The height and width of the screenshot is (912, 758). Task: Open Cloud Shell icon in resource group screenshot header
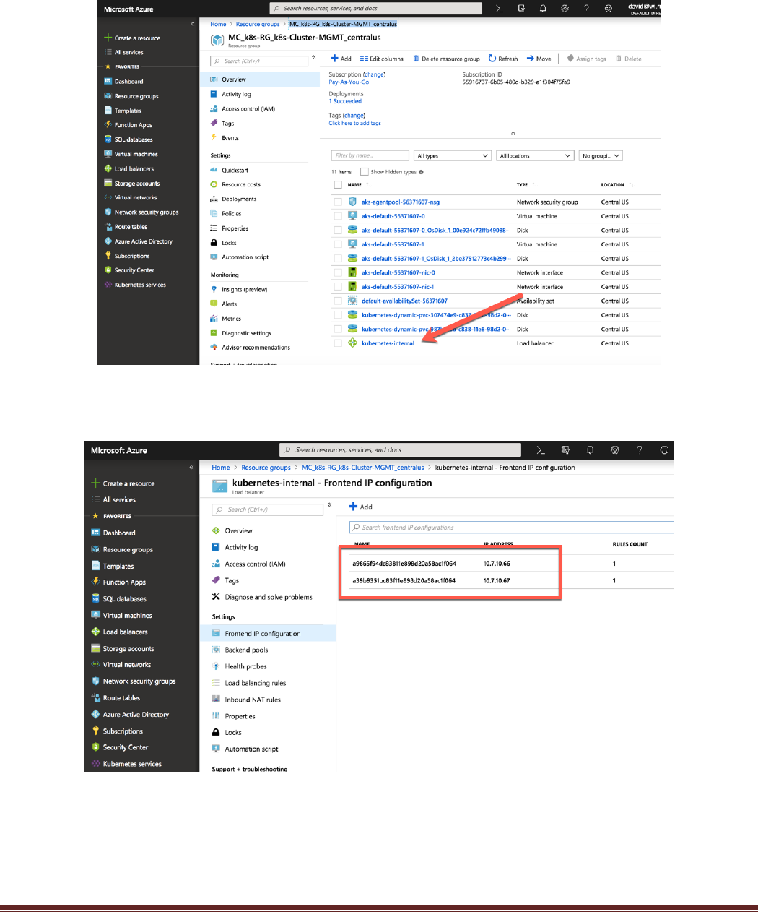499,9
